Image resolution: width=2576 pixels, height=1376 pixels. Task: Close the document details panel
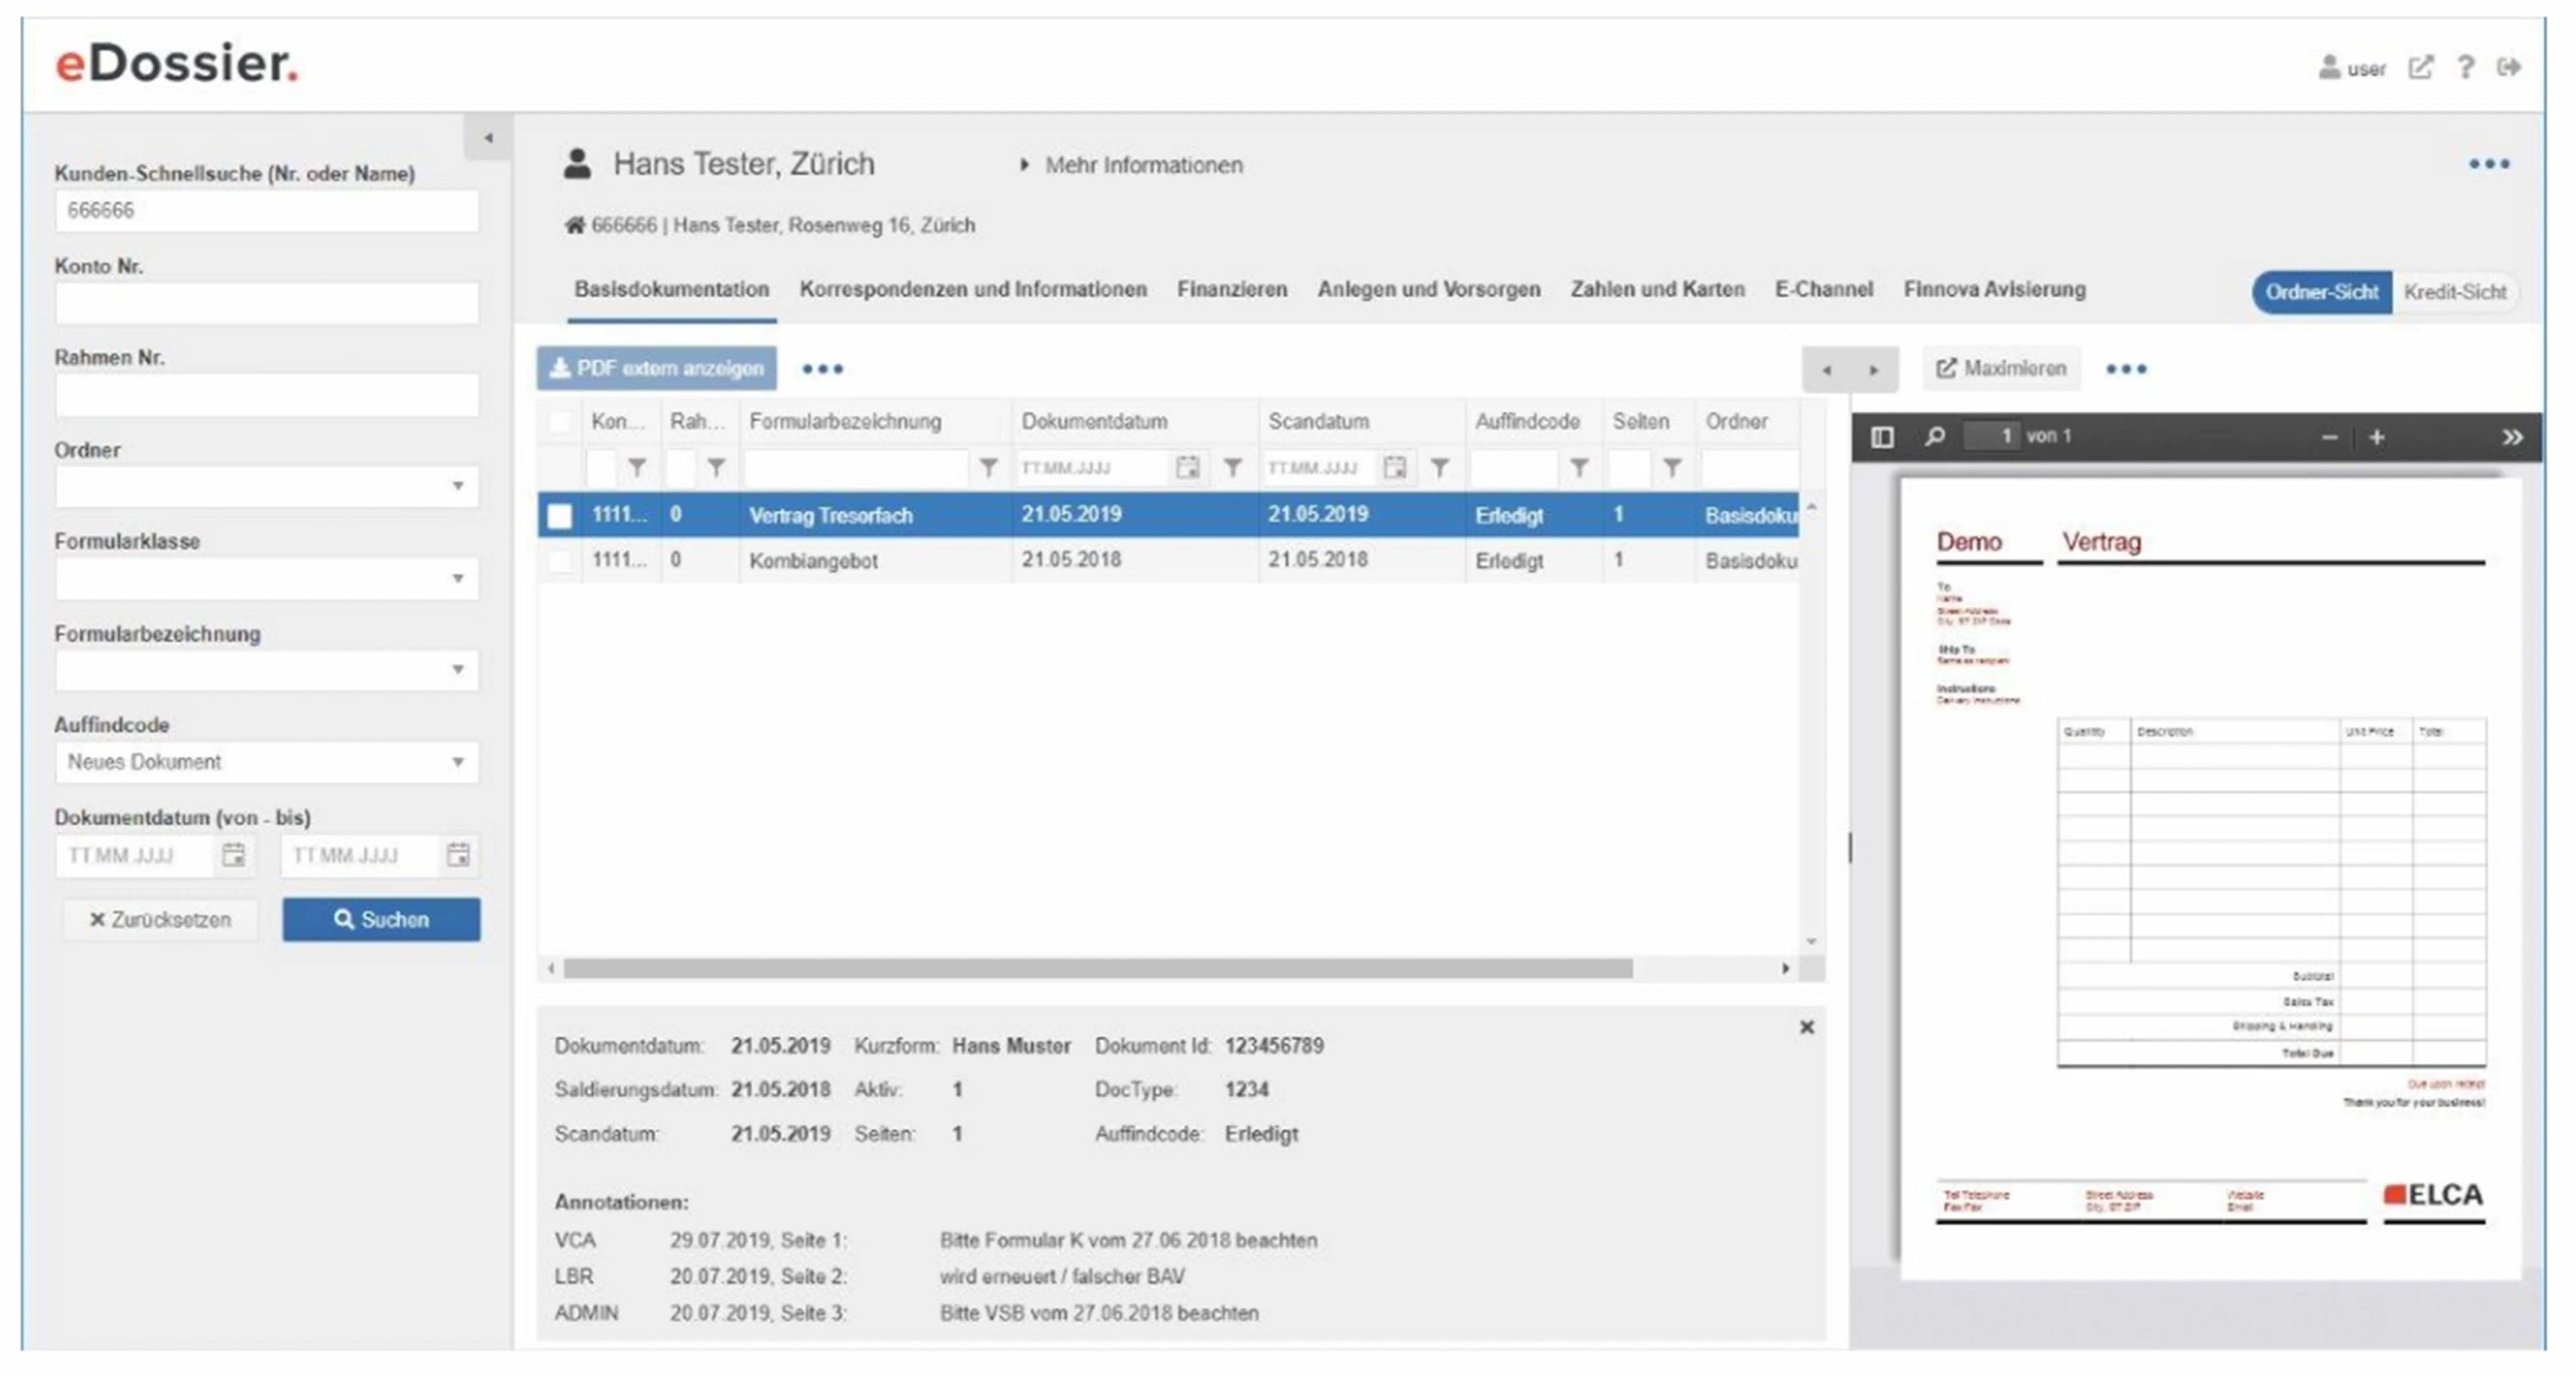click(1807, 1027)
